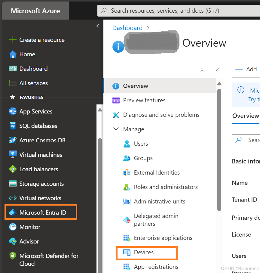
Task: Collapse the Manage section chevron
Action: pyautogui.click(x=116, y=129)
